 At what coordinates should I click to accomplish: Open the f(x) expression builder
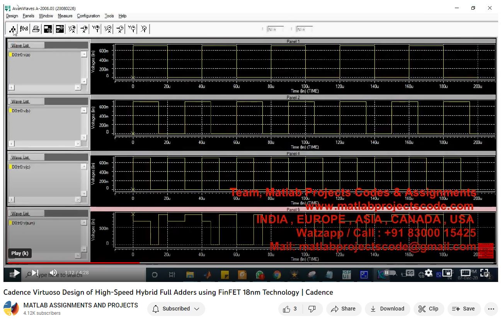(x=24, y=29)
